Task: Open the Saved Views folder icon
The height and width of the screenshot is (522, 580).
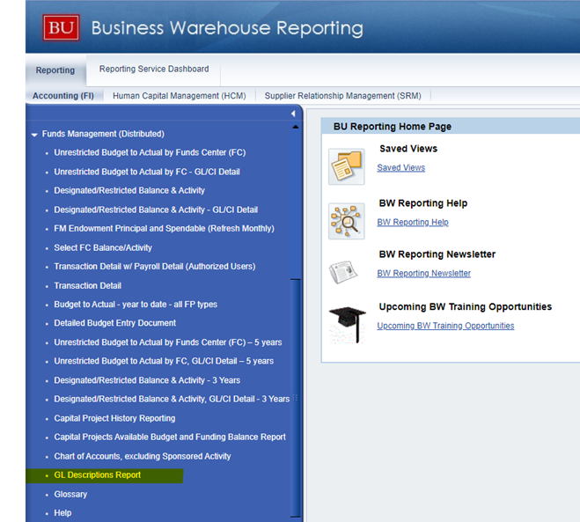Action: coord(346,166)
